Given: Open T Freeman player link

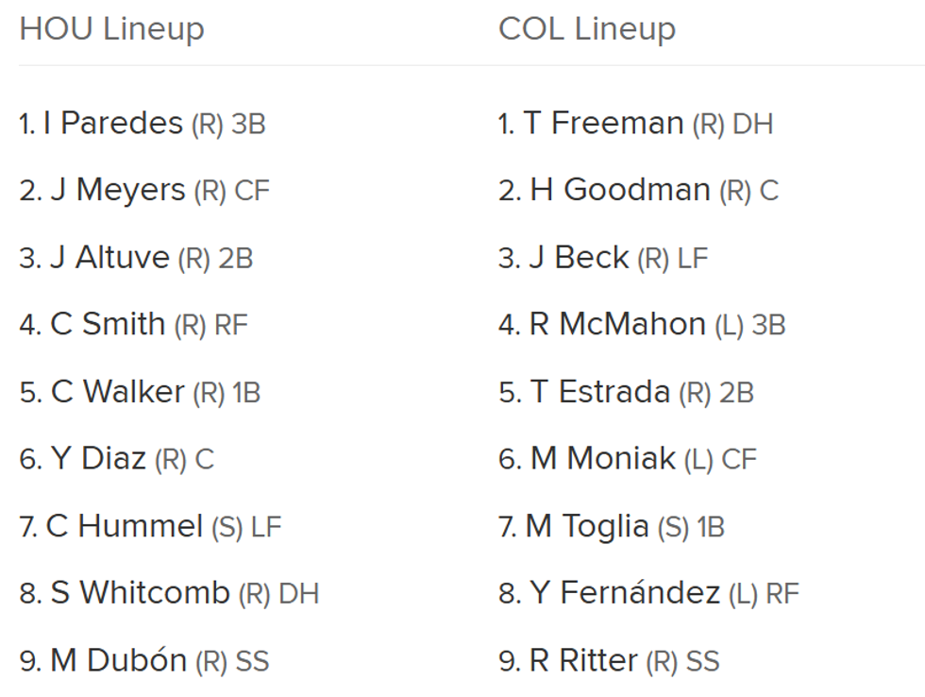Looking at the screenshot, I should tap(603, 124).
